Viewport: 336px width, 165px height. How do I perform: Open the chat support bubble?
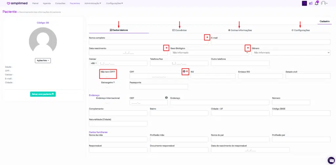coord(331,160)
